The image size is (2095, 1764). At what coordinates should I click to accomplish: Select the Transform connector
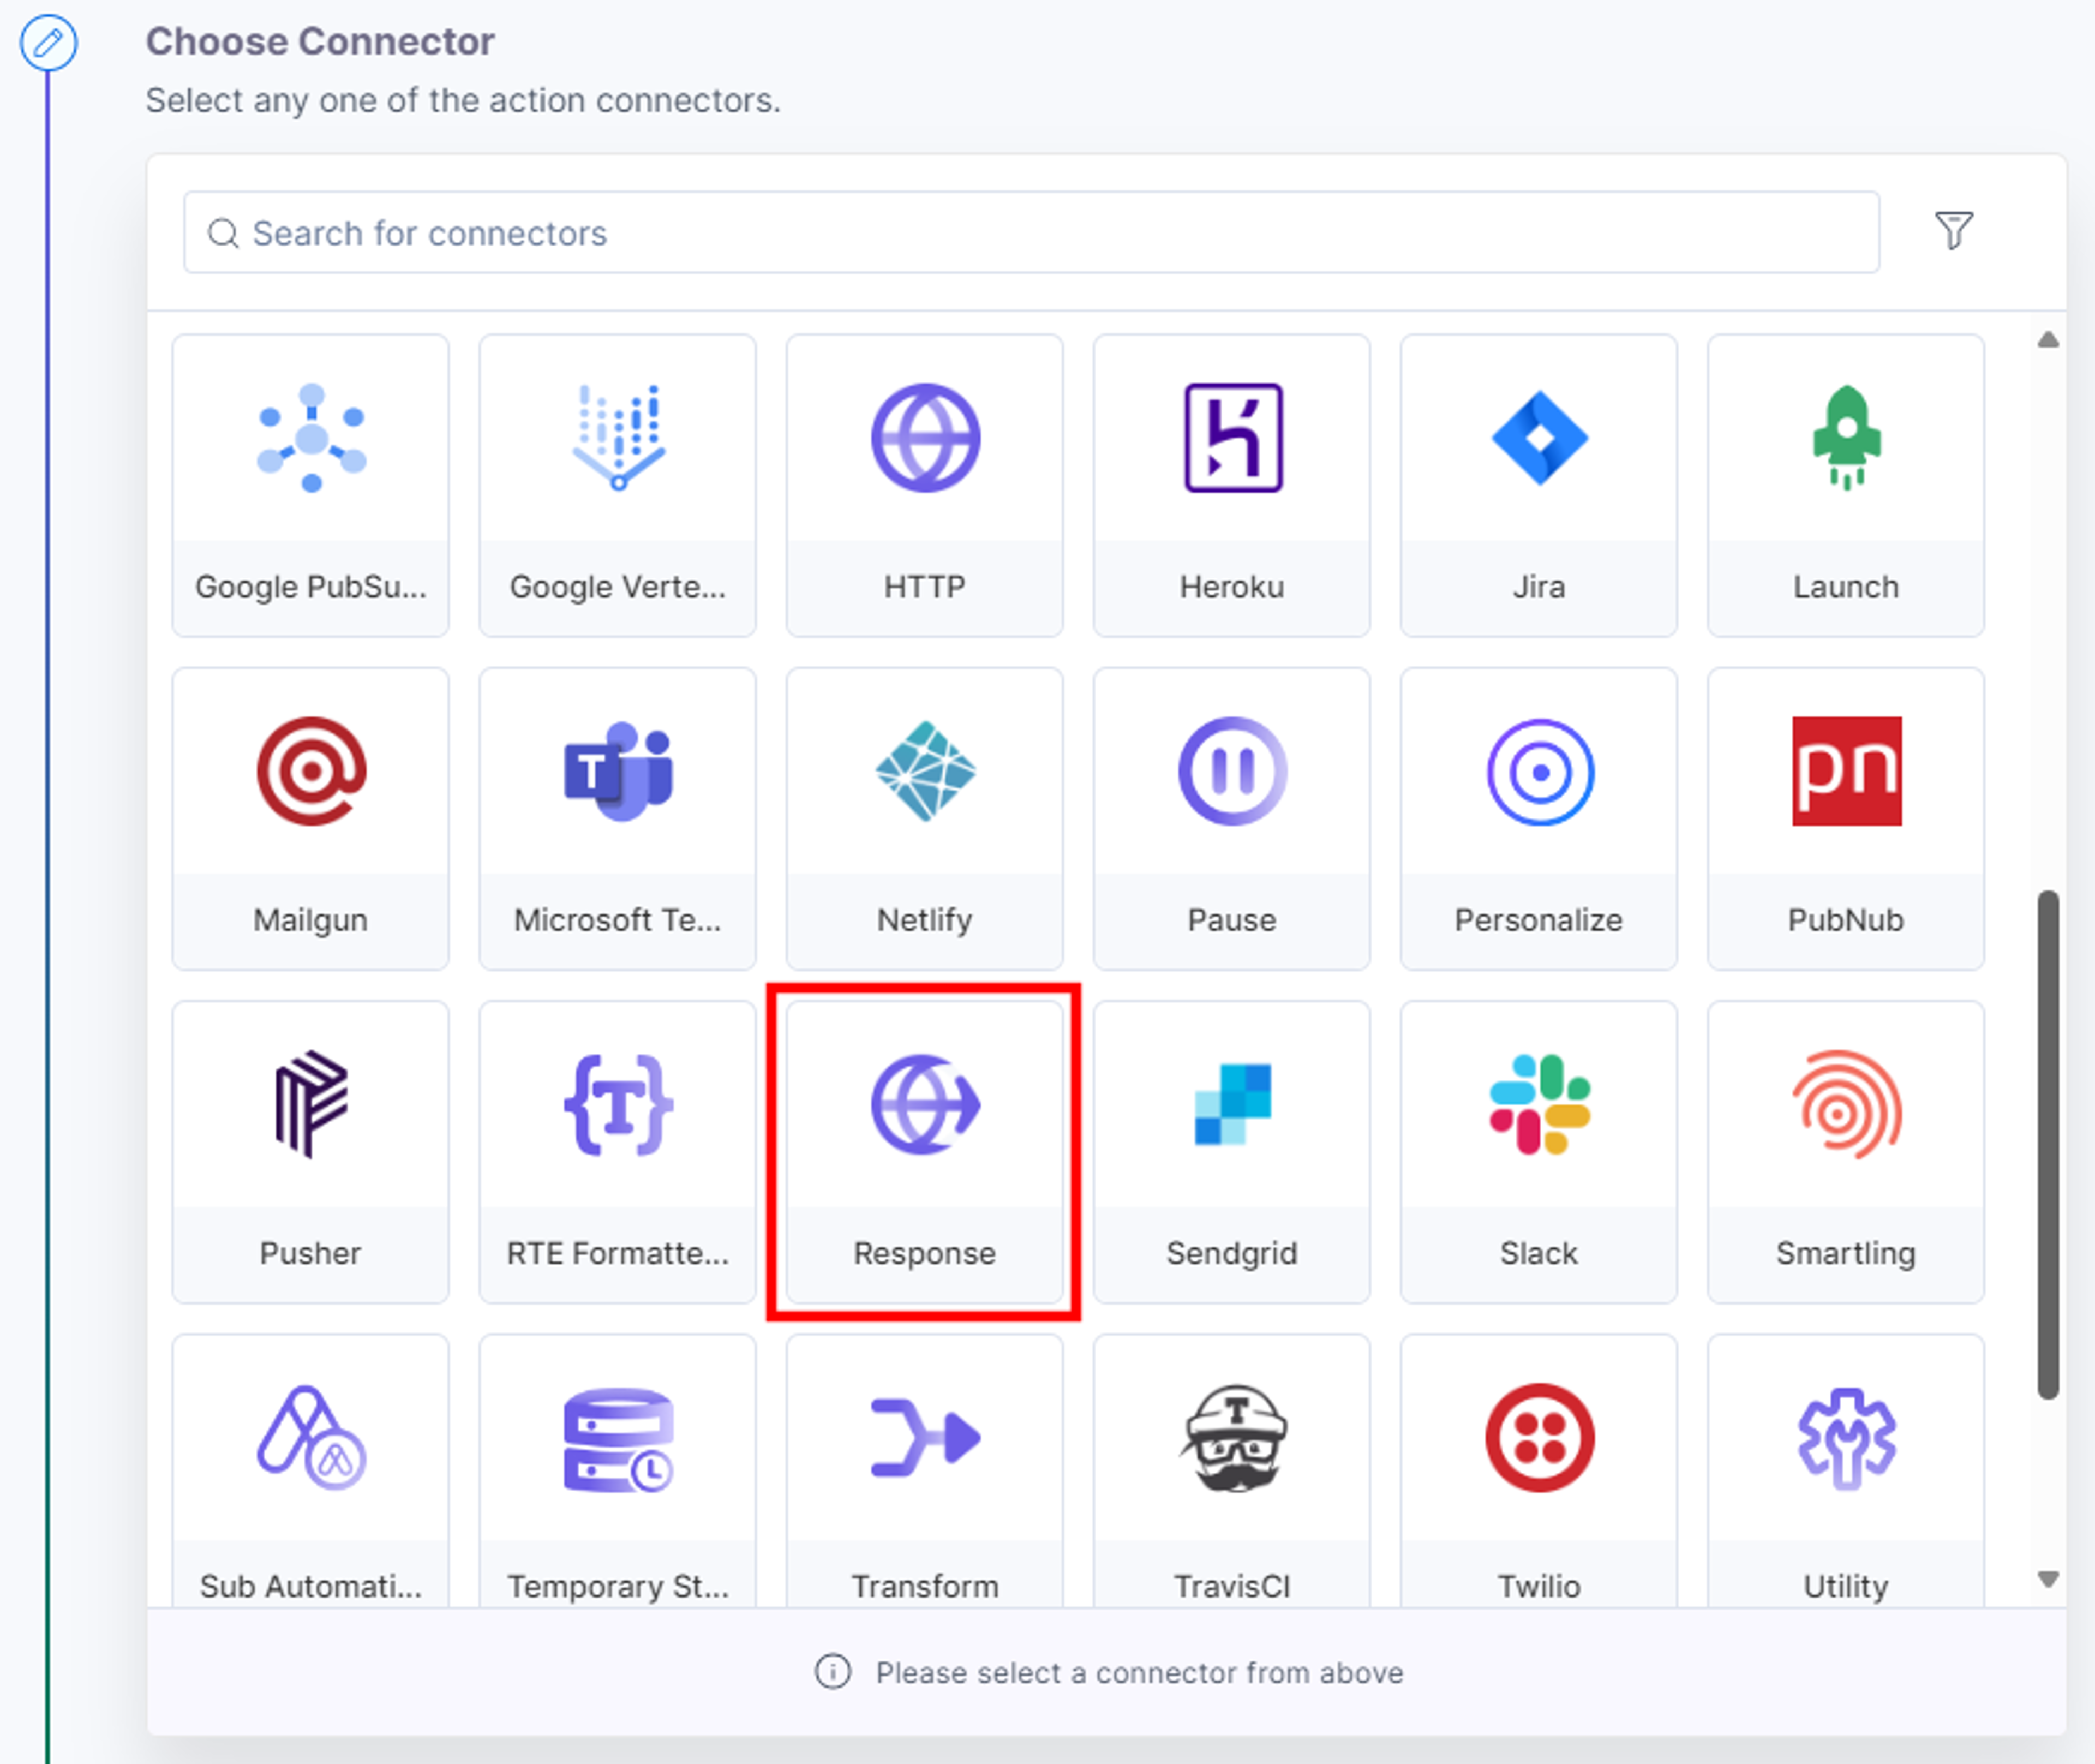tap(924, 1470)
